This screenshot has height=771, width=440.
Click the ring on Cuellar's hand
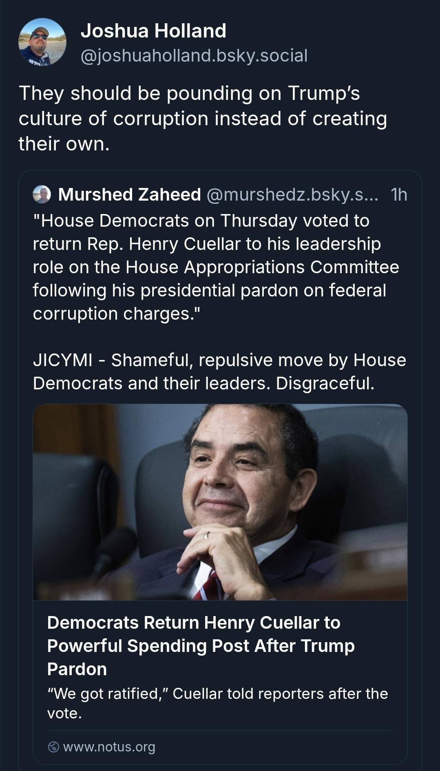206,535
